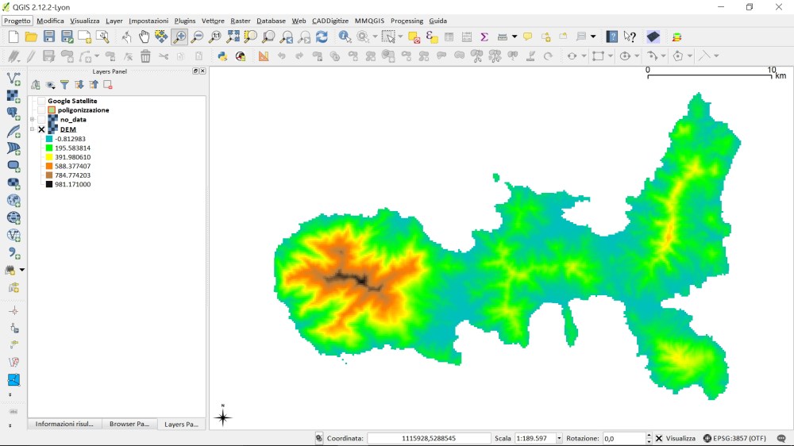Uncheck the DEM layer visibility
This screenshot has height=446, width=794.
click(41, 129)
